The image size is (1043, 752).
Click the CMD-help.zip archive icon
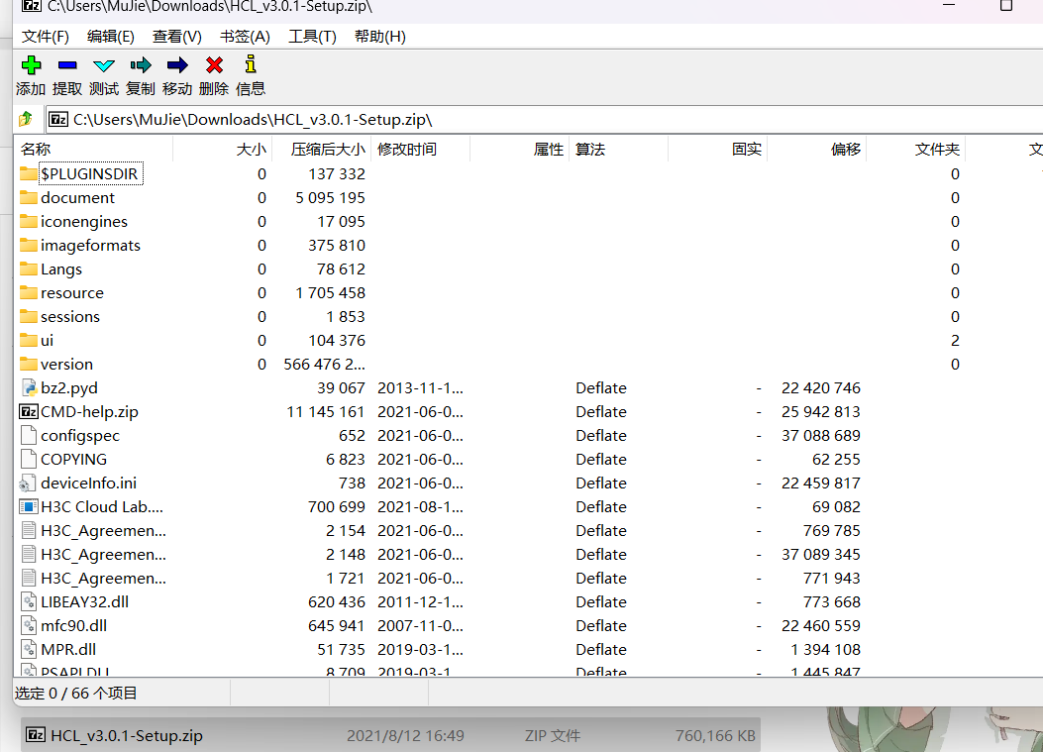[29, 412]
